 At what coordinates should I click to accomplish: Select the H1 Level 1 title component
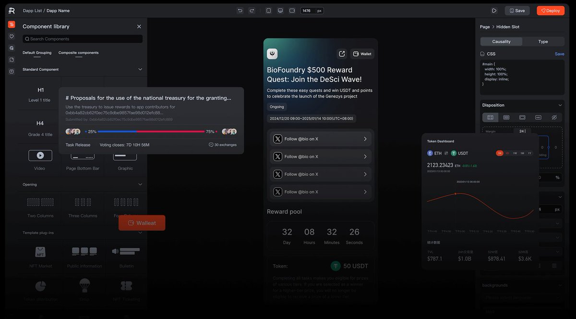(40, 94)
